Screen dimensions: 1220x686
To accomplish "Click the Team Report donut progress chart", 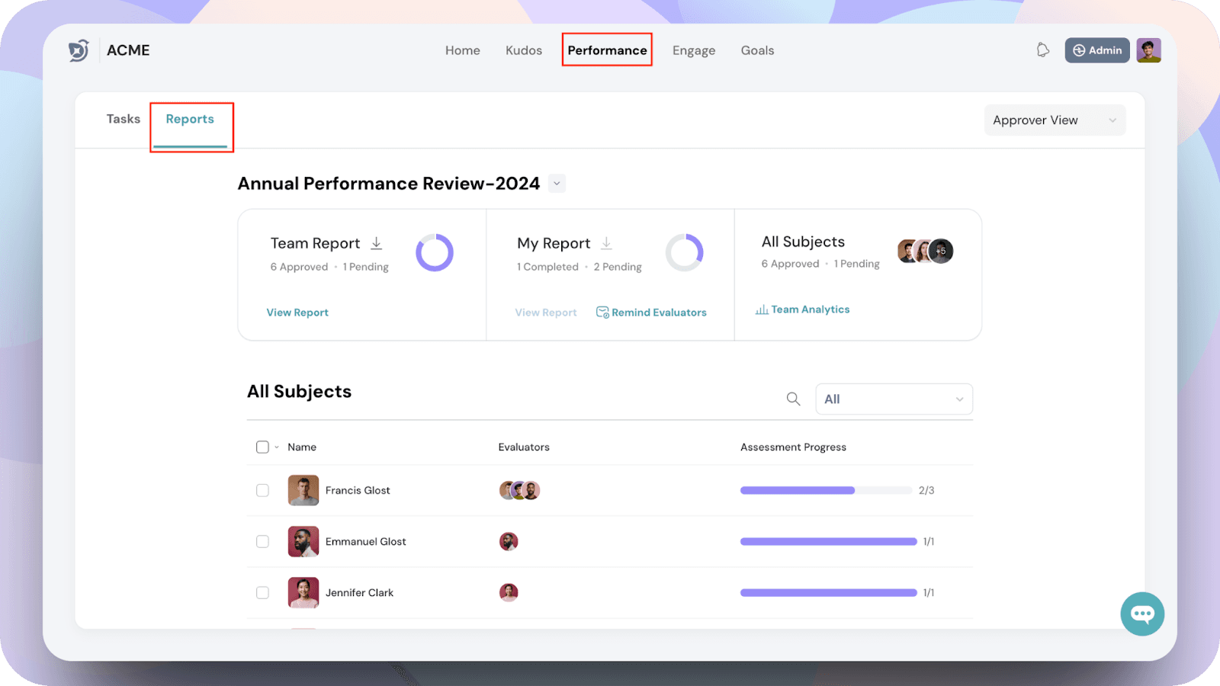I will point(435,252).
